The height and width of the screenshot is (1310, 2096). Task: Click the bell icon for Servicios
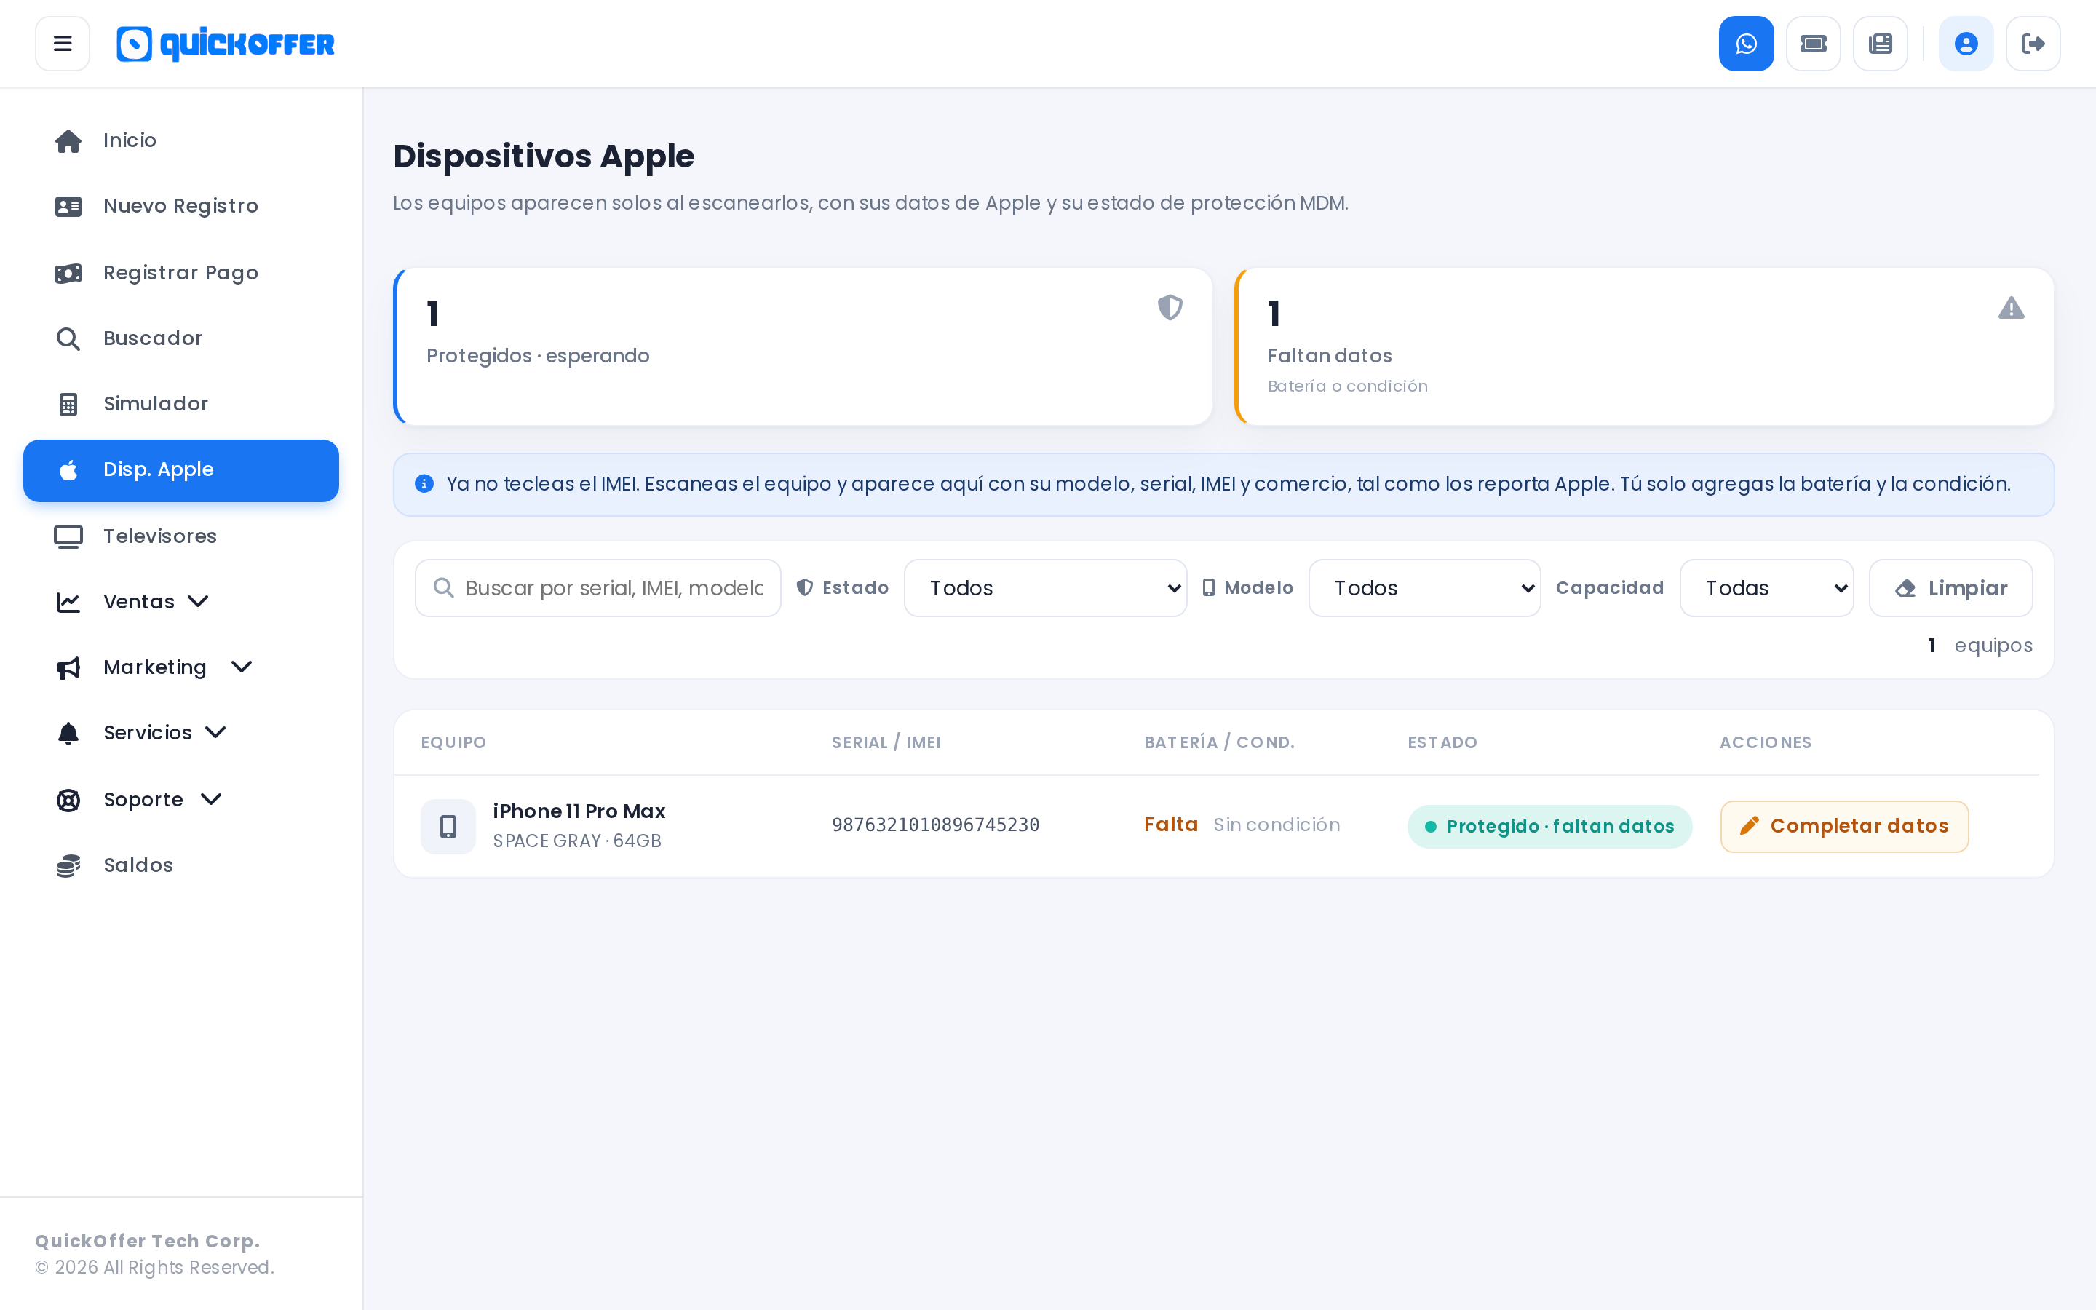click(68, 734)
